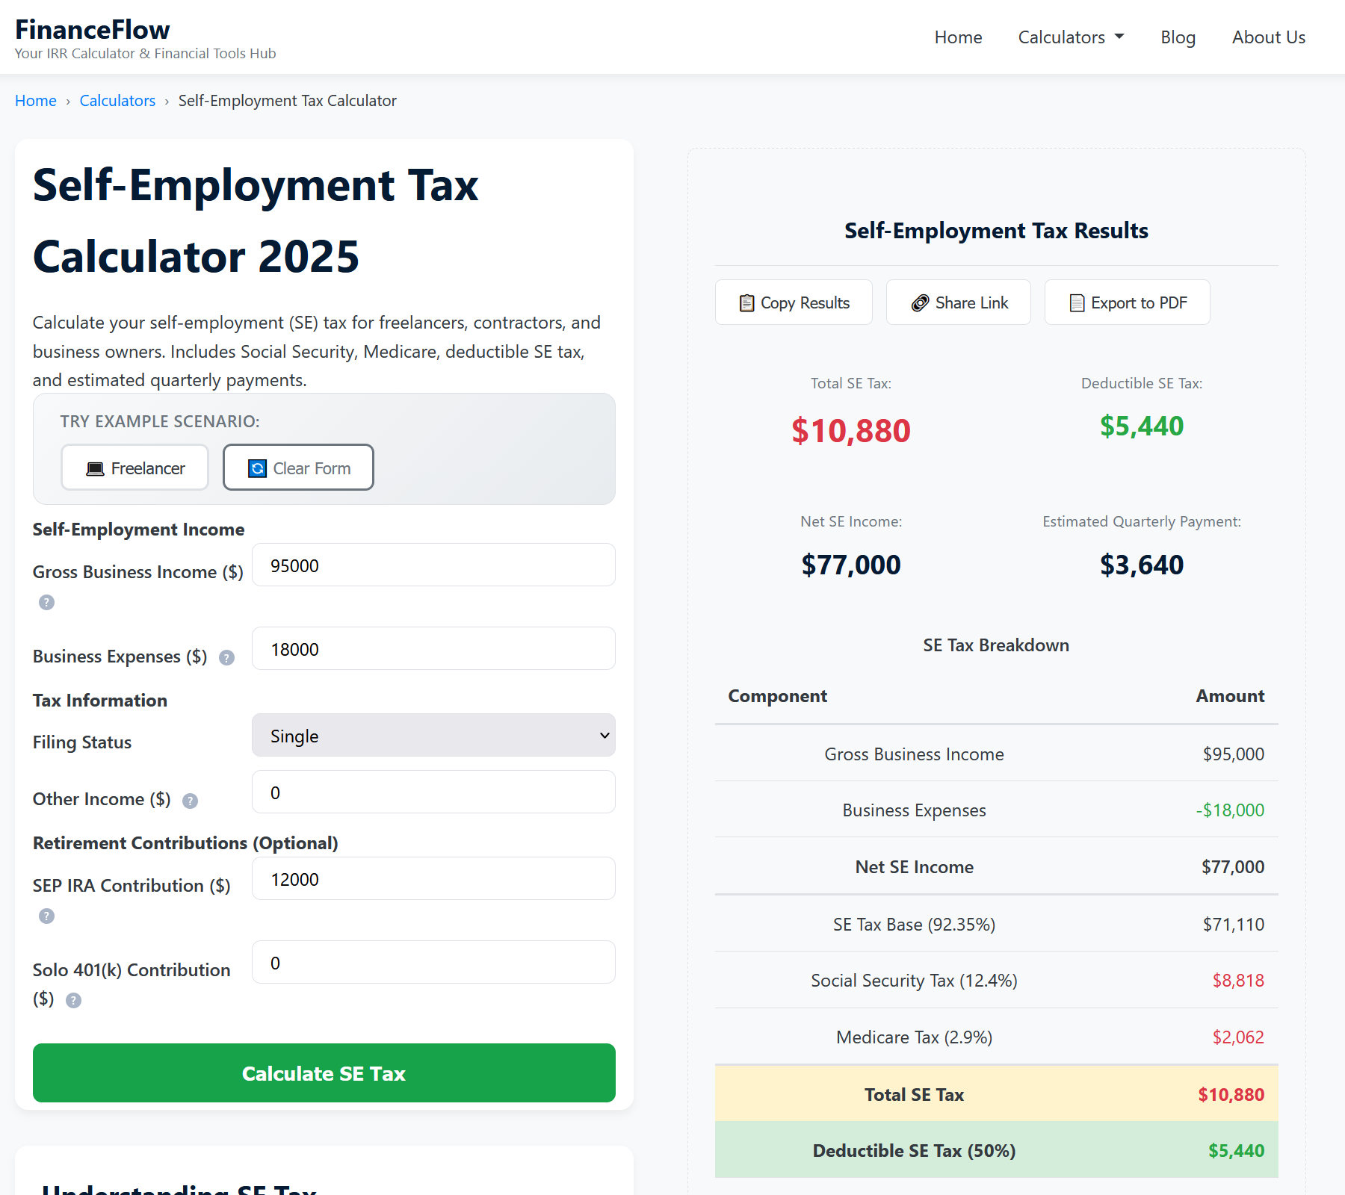Select the Gross Business Income input field
The width and height of the screenshot is (1345, 1195).
tap(433, 565)
